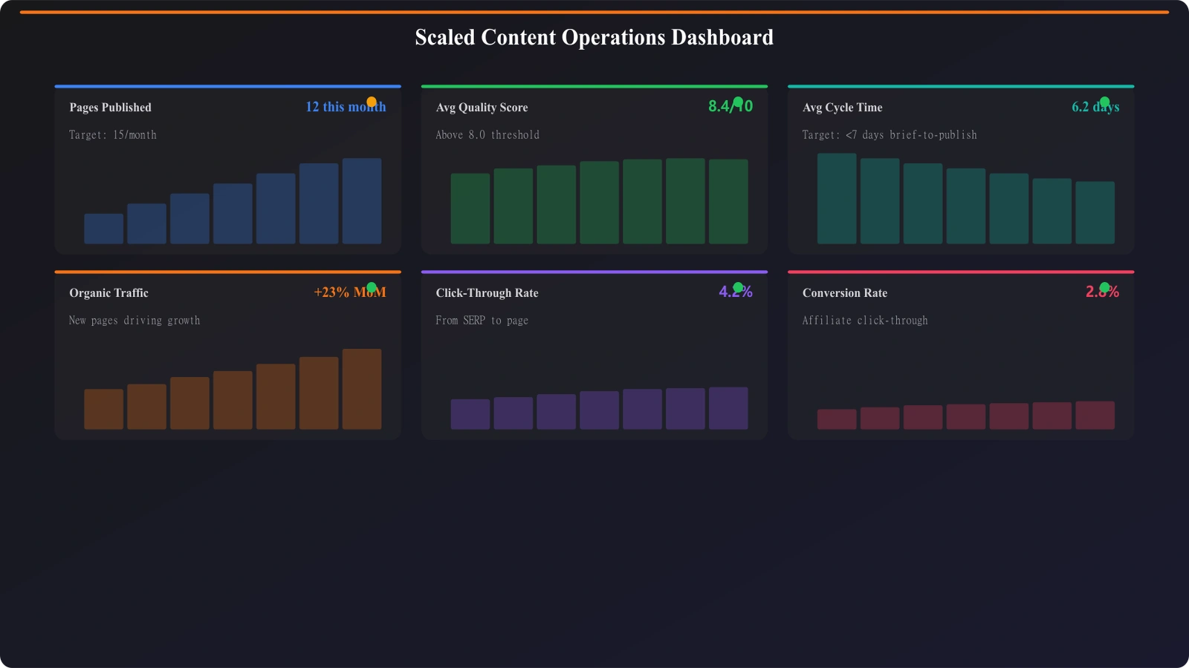1189x668 pixels.
Task: Click the tallest bar in Pages Published chart
Action: 362,200
